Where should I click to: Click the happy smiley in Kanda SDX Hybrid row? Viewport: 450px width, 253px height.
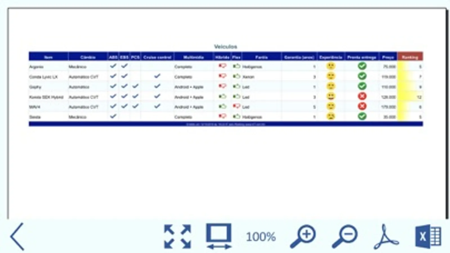[x=331, y=96]
